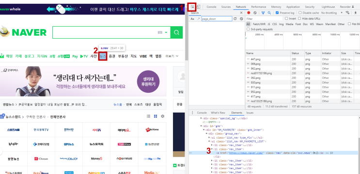Click the network Filter input field
Image resolution: width=360 pixels, height=174 pixels.
click(x=264, y=19)
